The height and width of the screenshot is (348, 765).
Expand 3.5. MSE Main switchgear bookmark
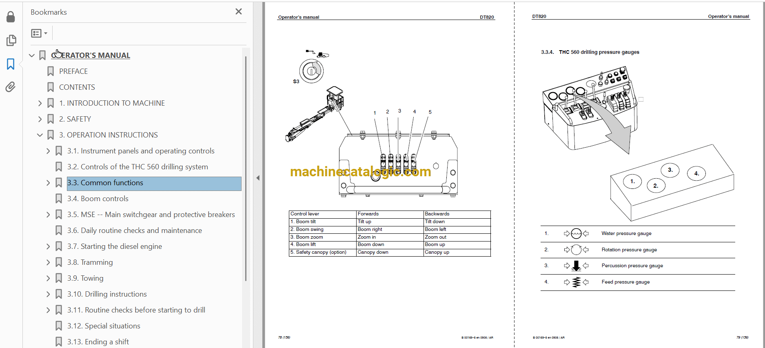pyautogui.click(x=48, y=215)
